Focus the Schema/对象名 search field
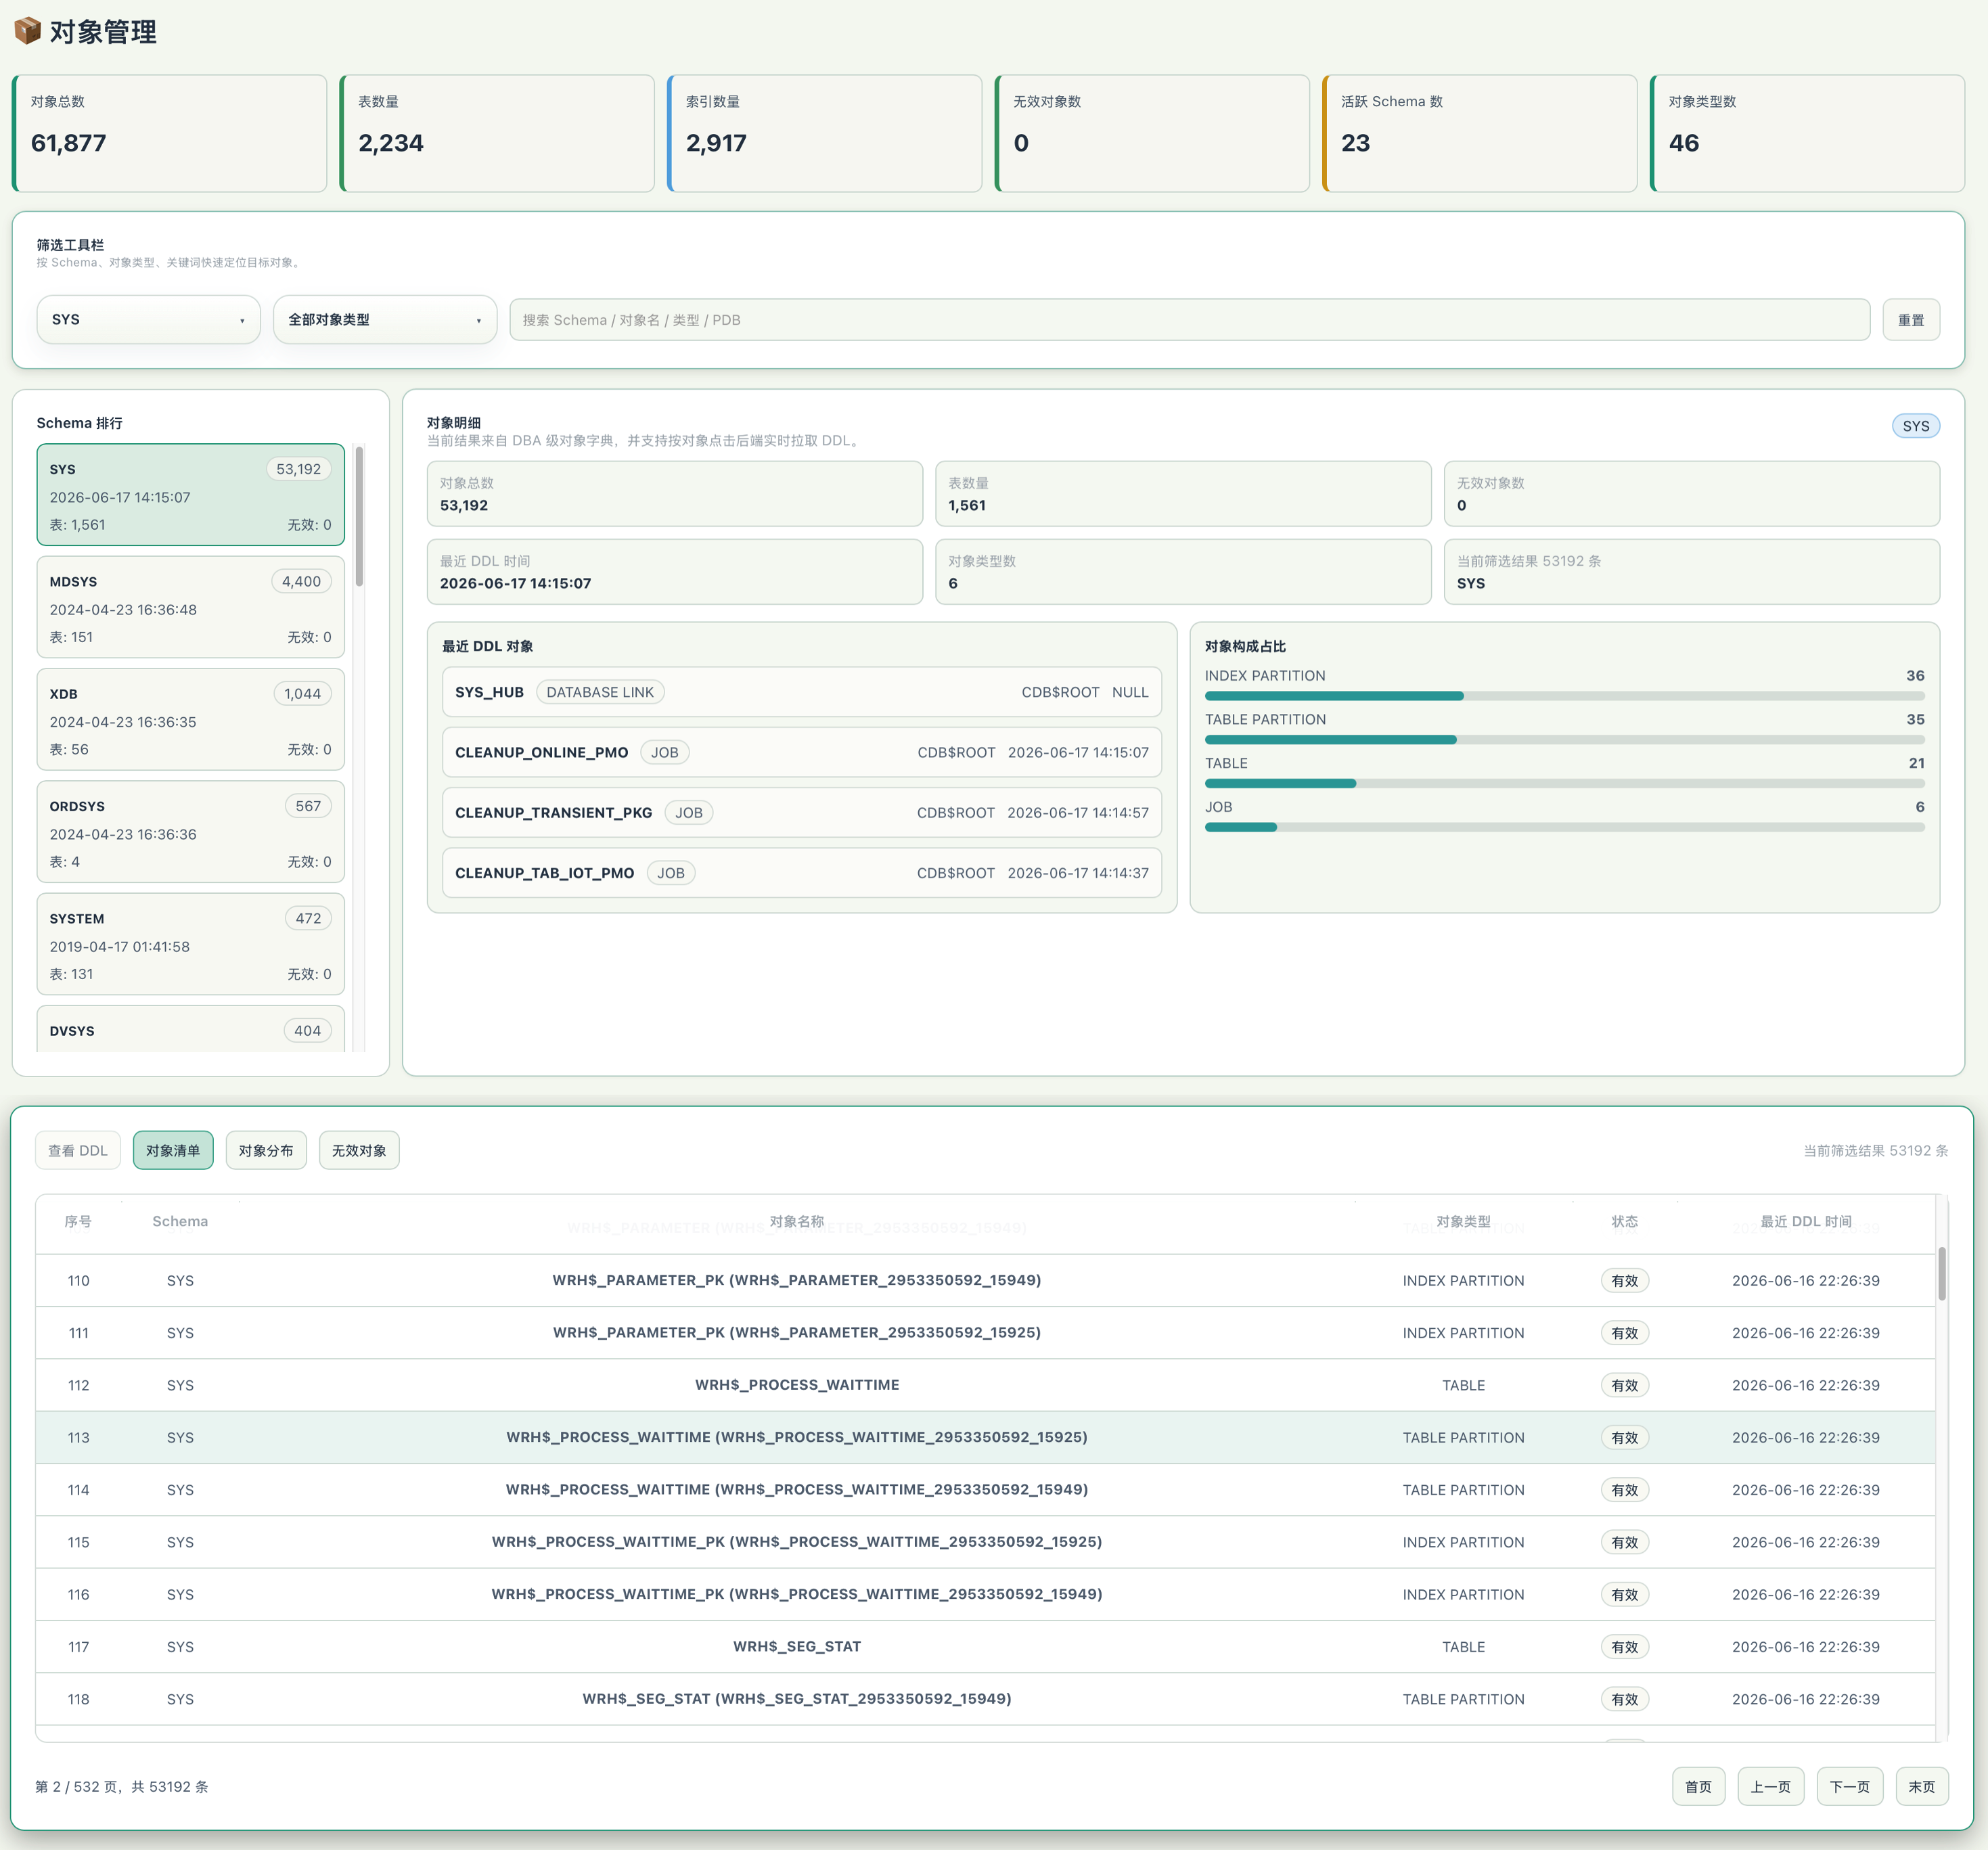 point(1189,320)
